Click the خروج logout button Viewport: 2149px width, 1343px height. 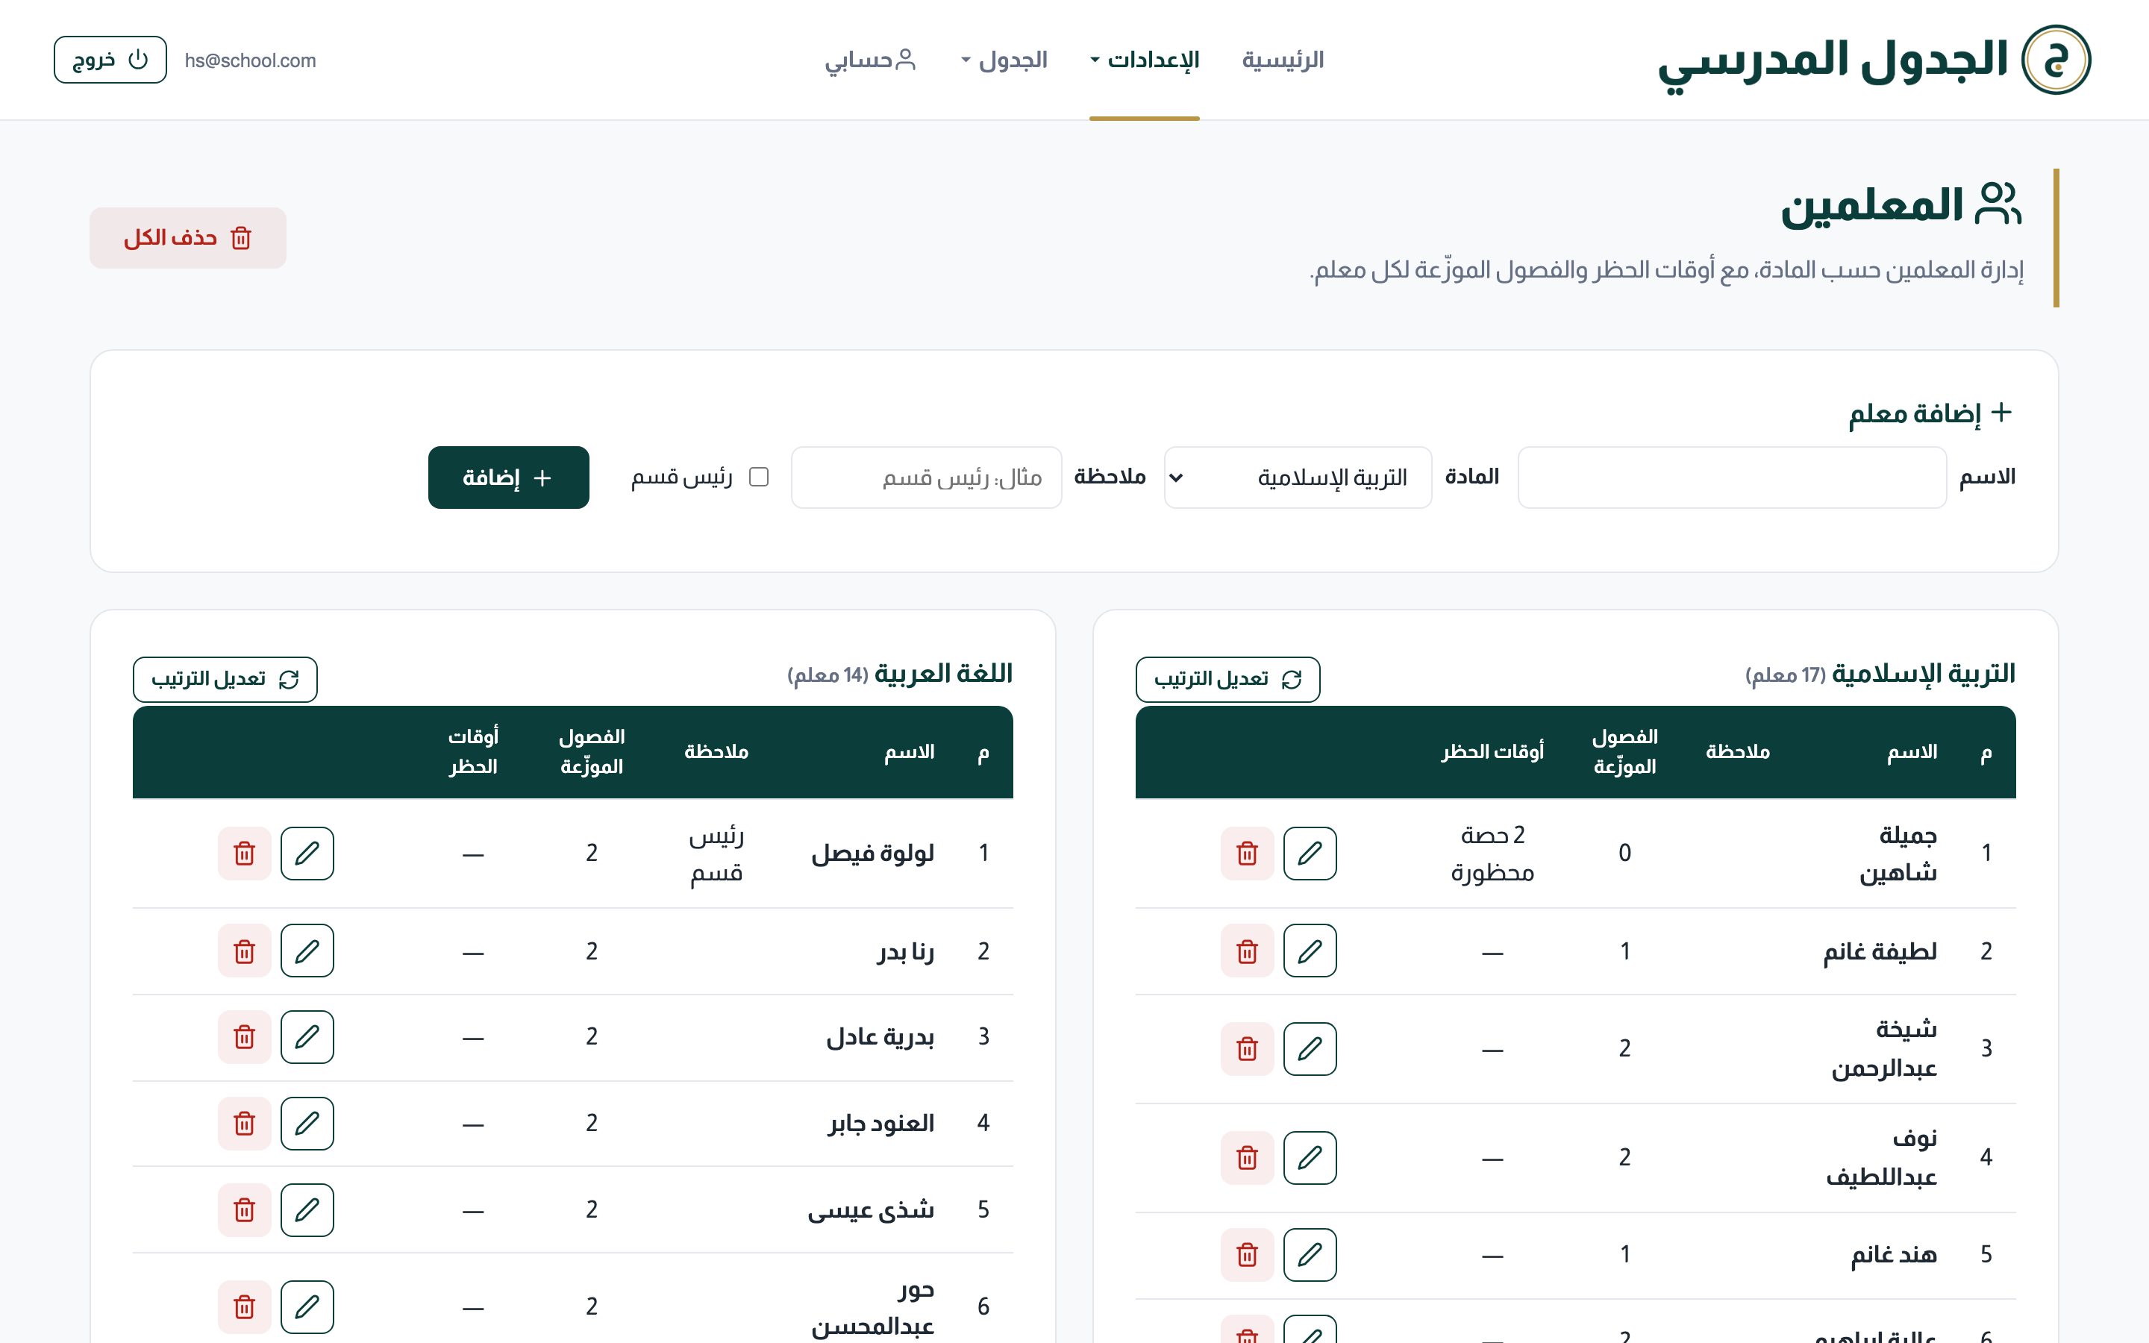tap(110, 60)
